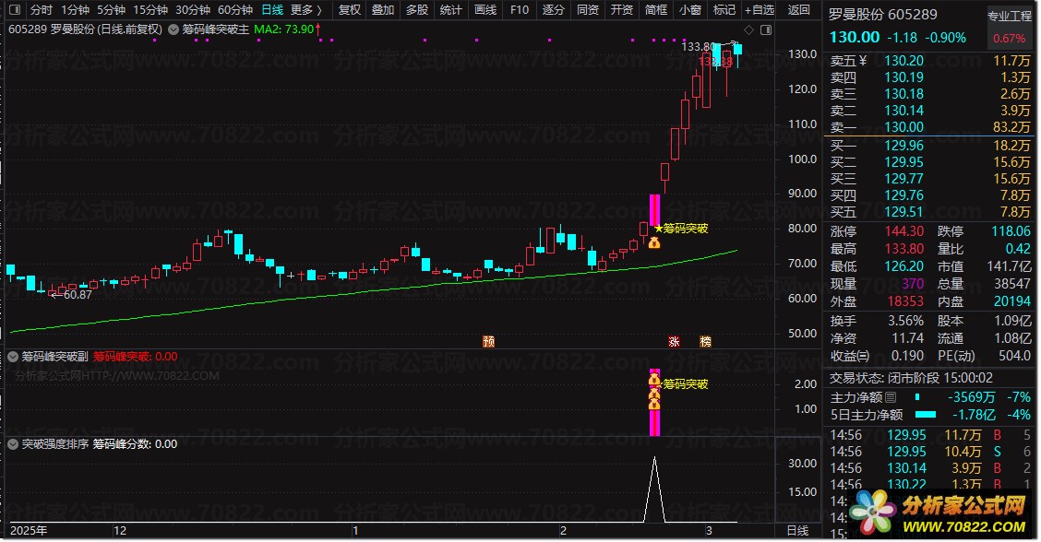Click the 14:56 trade row with 11.7万

(x=929, y=435)
